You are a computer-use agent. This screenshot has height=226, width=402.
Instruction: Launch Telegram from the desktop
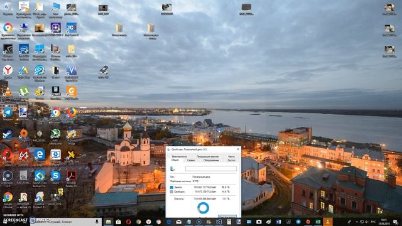point(8,114)
